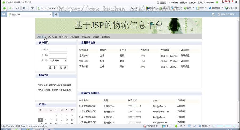Click the 注册 register button
Image resolution: width=240 pixels, height=130 pixels.
(63, 68)
